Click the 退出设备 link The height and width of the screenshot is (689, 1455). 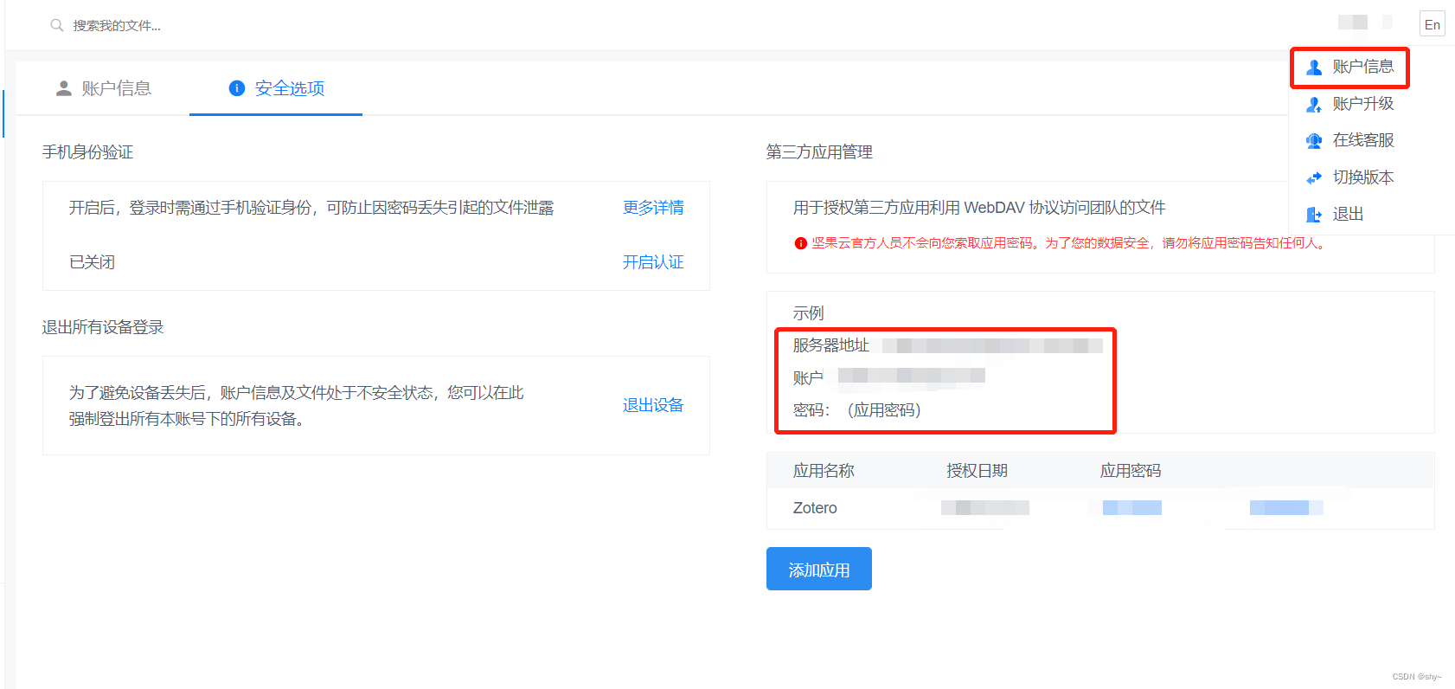point(653,405)
